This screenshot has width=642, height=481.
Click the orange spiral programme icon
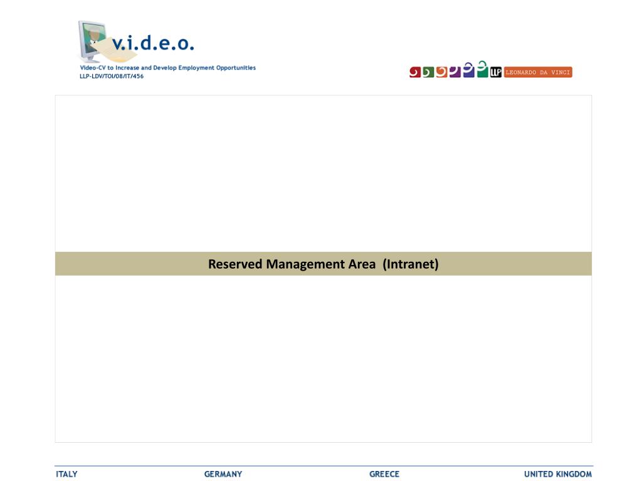(442, 72)
